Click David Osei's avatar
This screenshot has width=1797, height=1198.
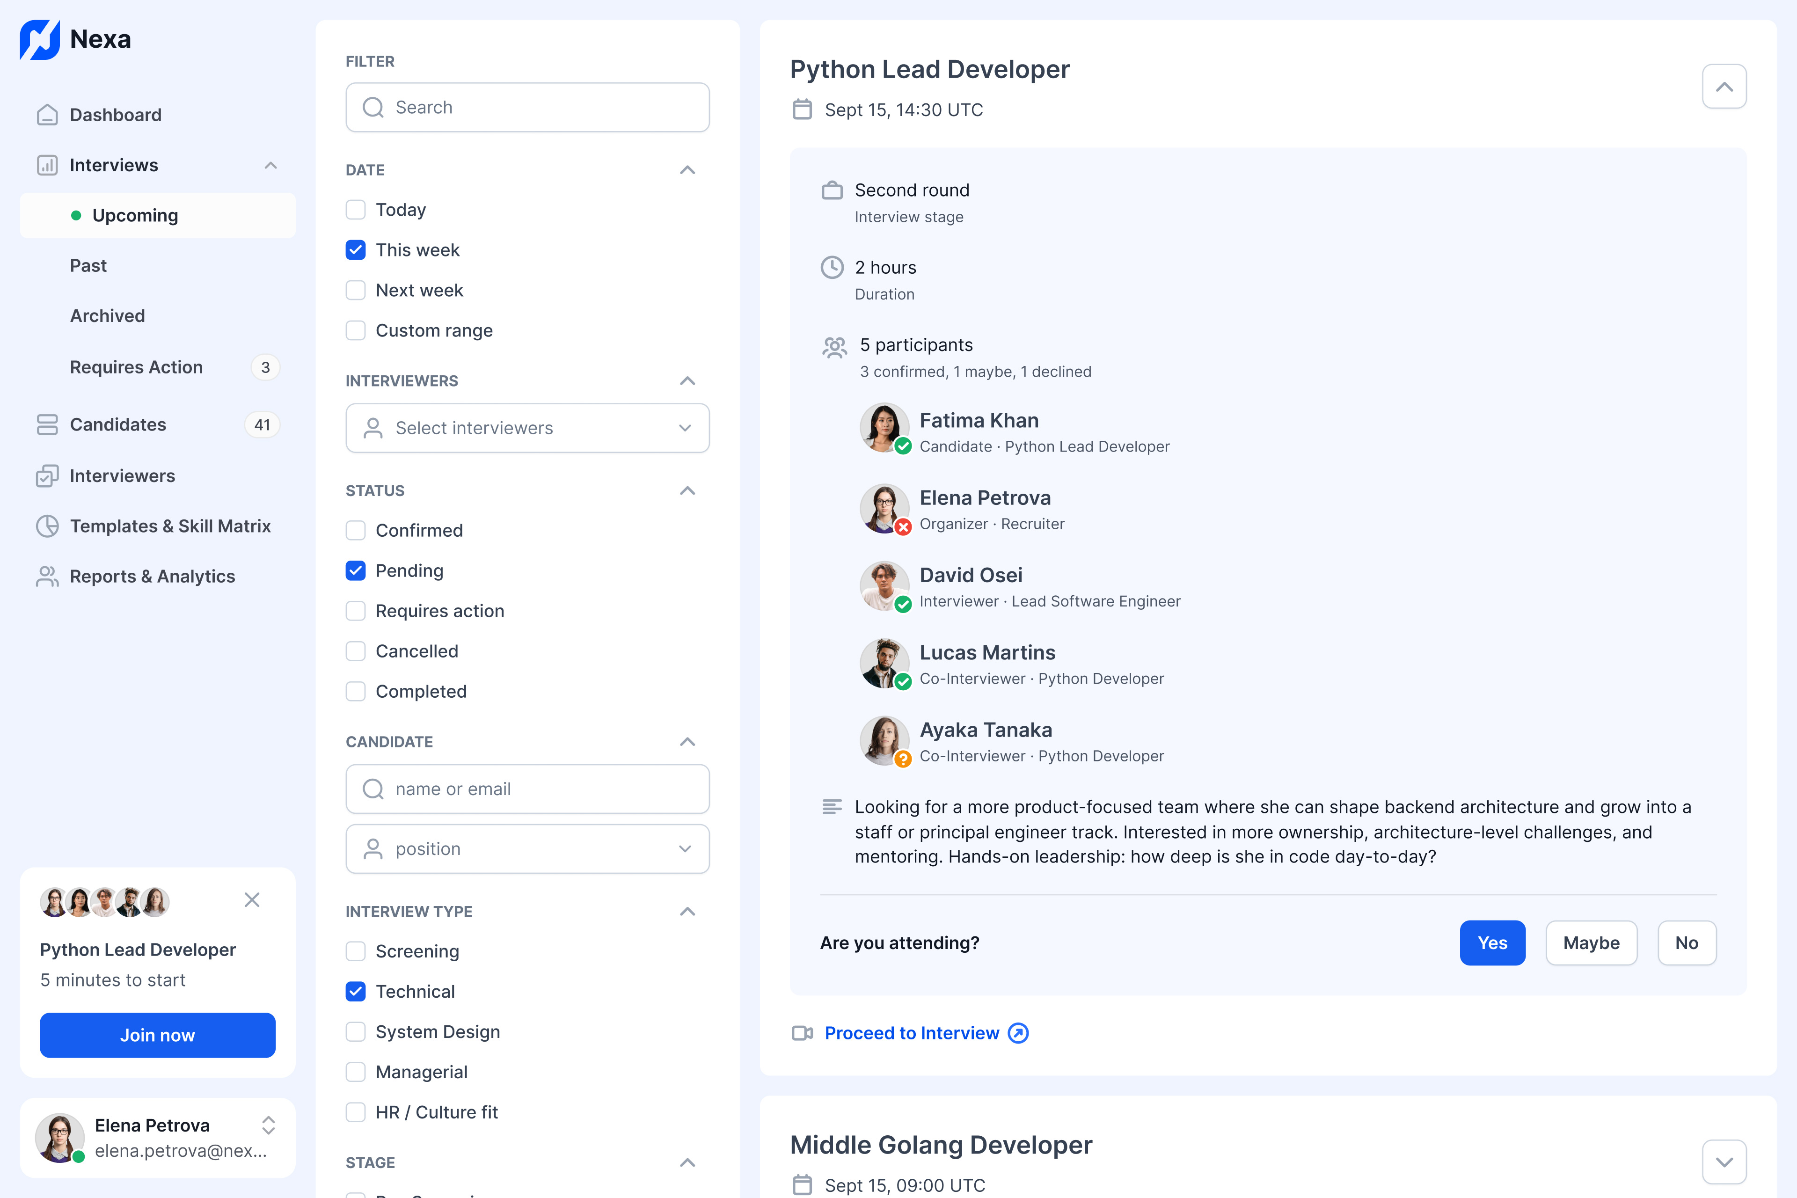(885, 586)
